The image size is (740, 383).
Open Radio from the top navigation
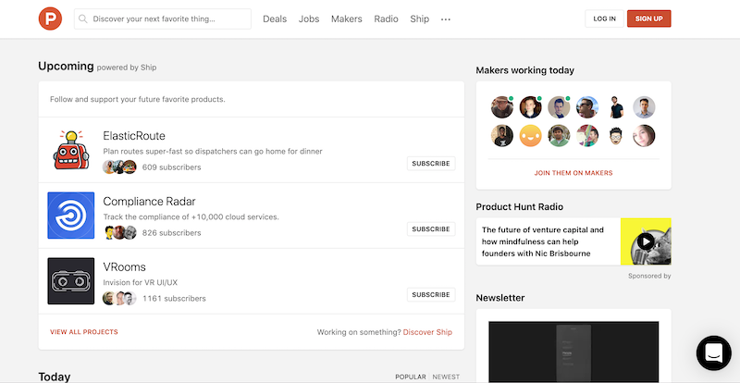386,19
